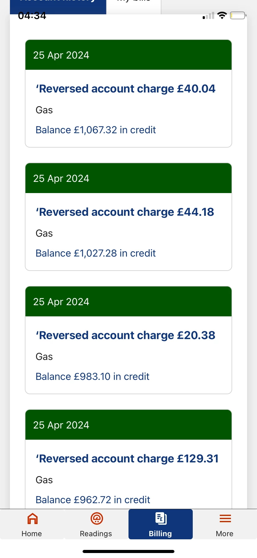Switch to the My bills tab
The height and width of the screenshot is (558, 257).
(x=134, y=5)
